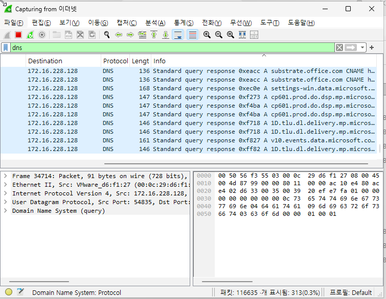Open capture options gear icon
This screenshot has width=386, height=299.
pos(42,35)
